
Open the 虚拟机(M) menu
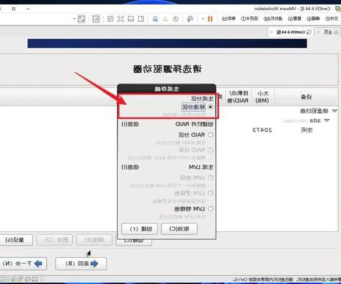click(273, 19)
